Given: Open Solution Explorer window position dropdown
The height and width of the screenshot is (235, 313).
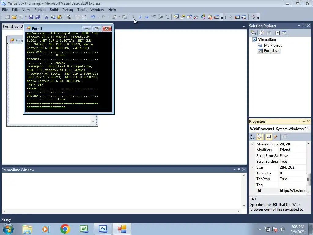Looking at the screenshot, I should (299, 26).
